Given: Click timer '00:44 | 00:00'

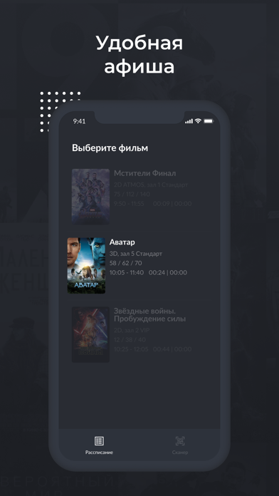Looking at the screenshot, I should coord(172,349).
